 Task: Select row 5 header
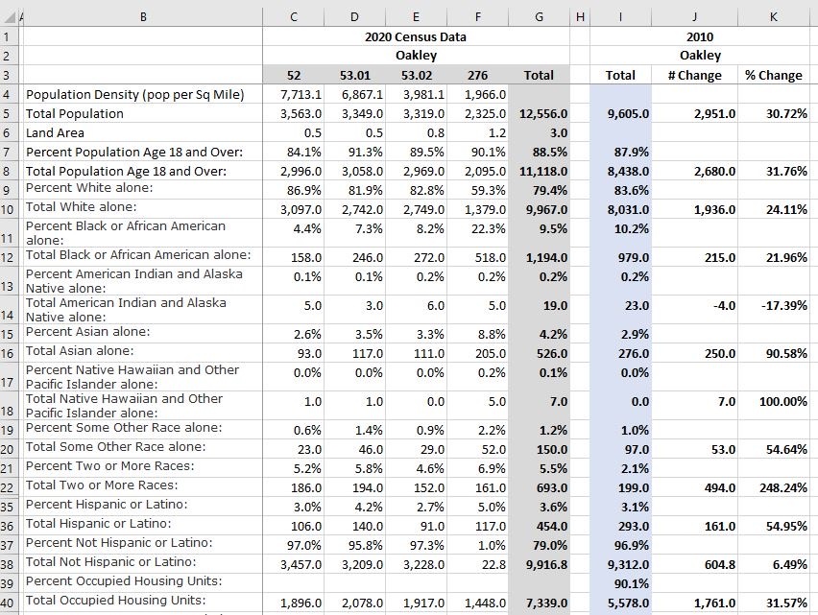(8, 113)
